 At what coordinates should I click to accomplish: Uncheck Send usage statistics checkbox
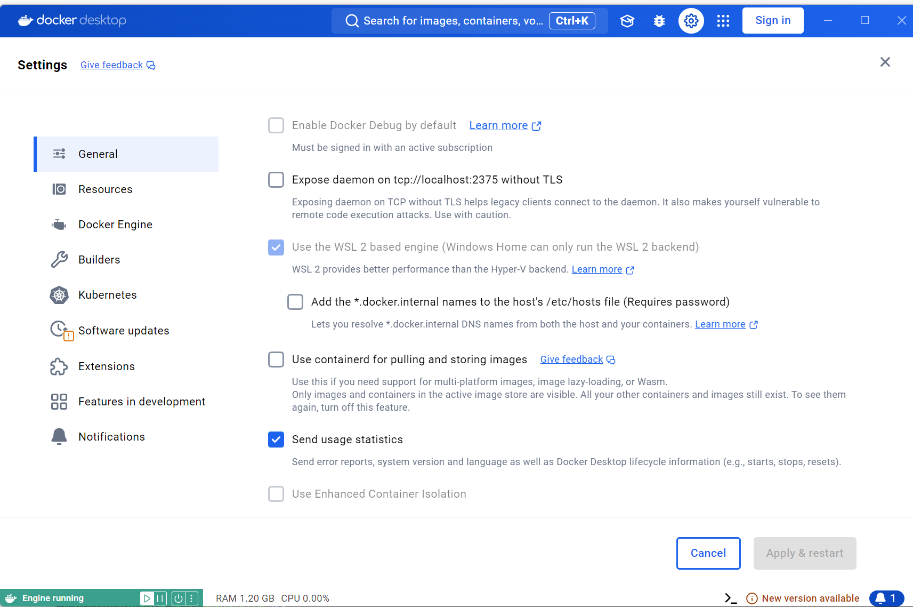click(x=276, y=440)
